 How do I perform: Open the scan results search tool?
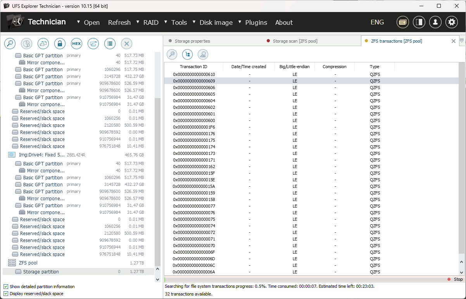(x=172, y=54)
